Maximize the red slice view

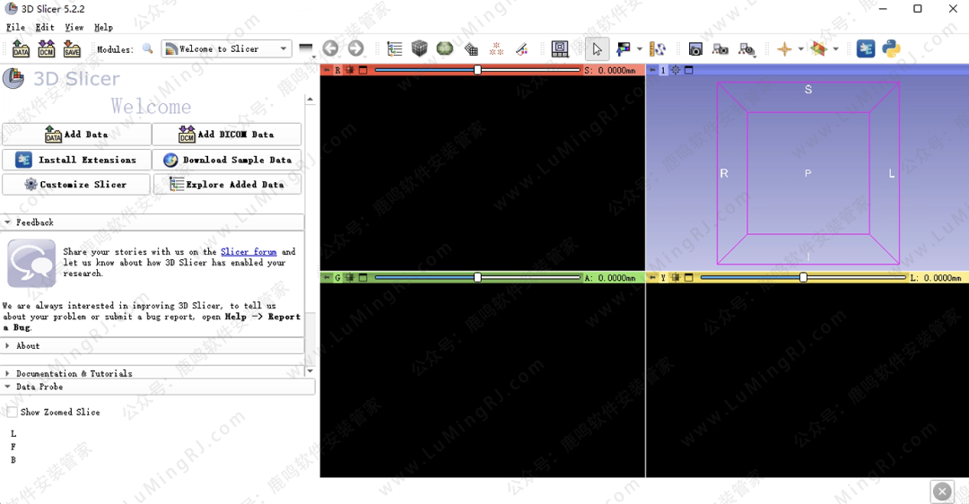363,71
